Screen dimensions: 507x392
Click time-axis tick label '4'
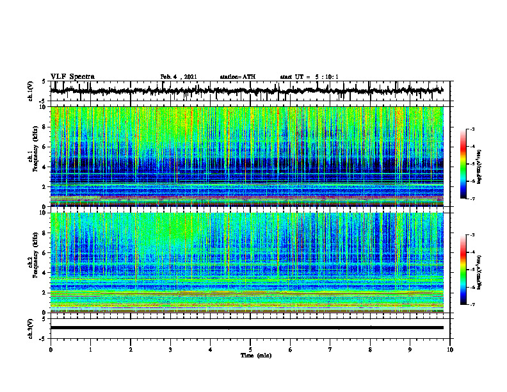click(x=211, y=350)
